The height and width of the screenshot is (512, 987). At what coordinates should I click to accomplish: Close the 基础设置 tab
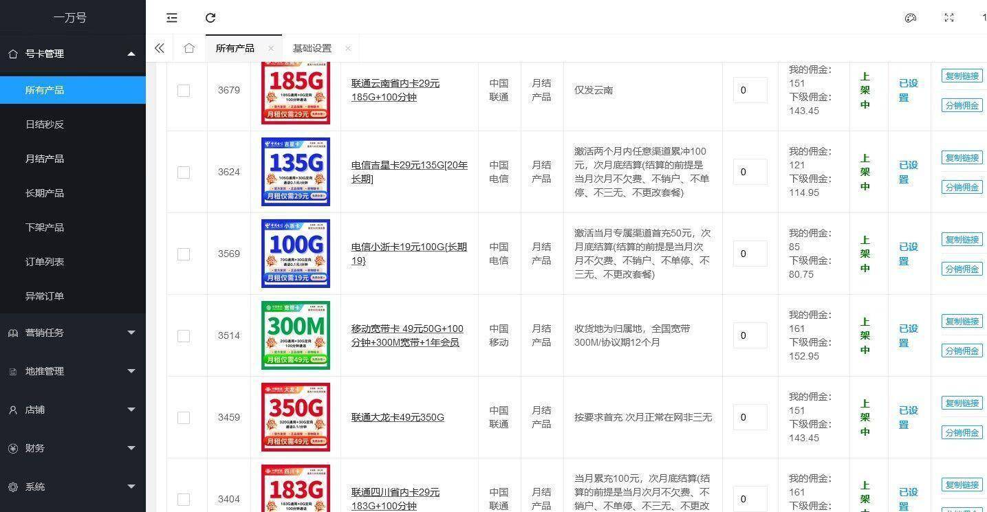tap(348, 48)
